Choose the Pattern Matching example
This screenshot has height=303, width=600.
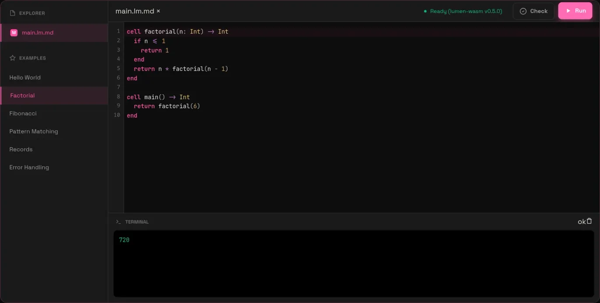(54, 131)
